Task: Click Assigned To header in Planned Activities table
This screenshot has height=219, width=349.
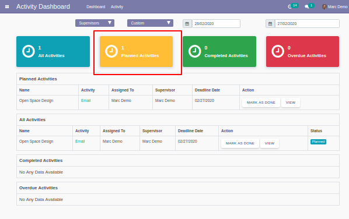Action: pyautogui.click(x=123, y=90)
